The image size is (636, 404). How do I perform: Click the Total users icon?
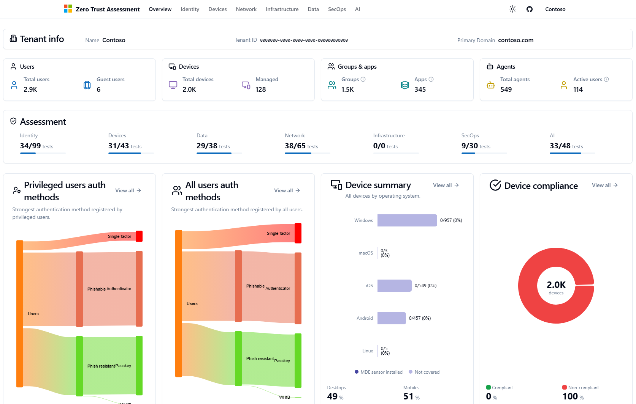point(14,85)
